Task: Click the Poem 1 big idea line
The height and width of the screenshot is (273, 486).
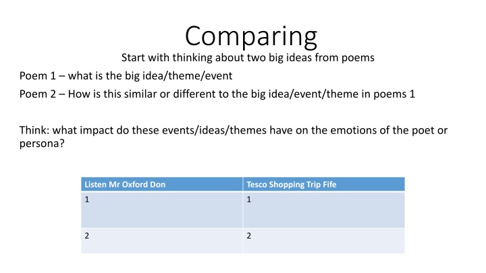Action: coord(126,75)
